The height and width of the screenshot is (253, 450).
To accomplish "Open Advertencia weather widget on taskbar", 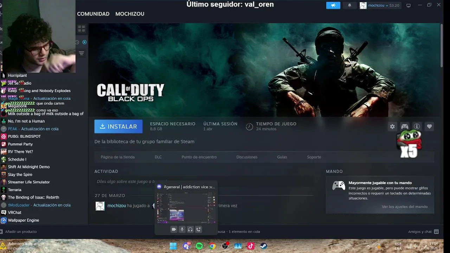I will pos(18,246).
